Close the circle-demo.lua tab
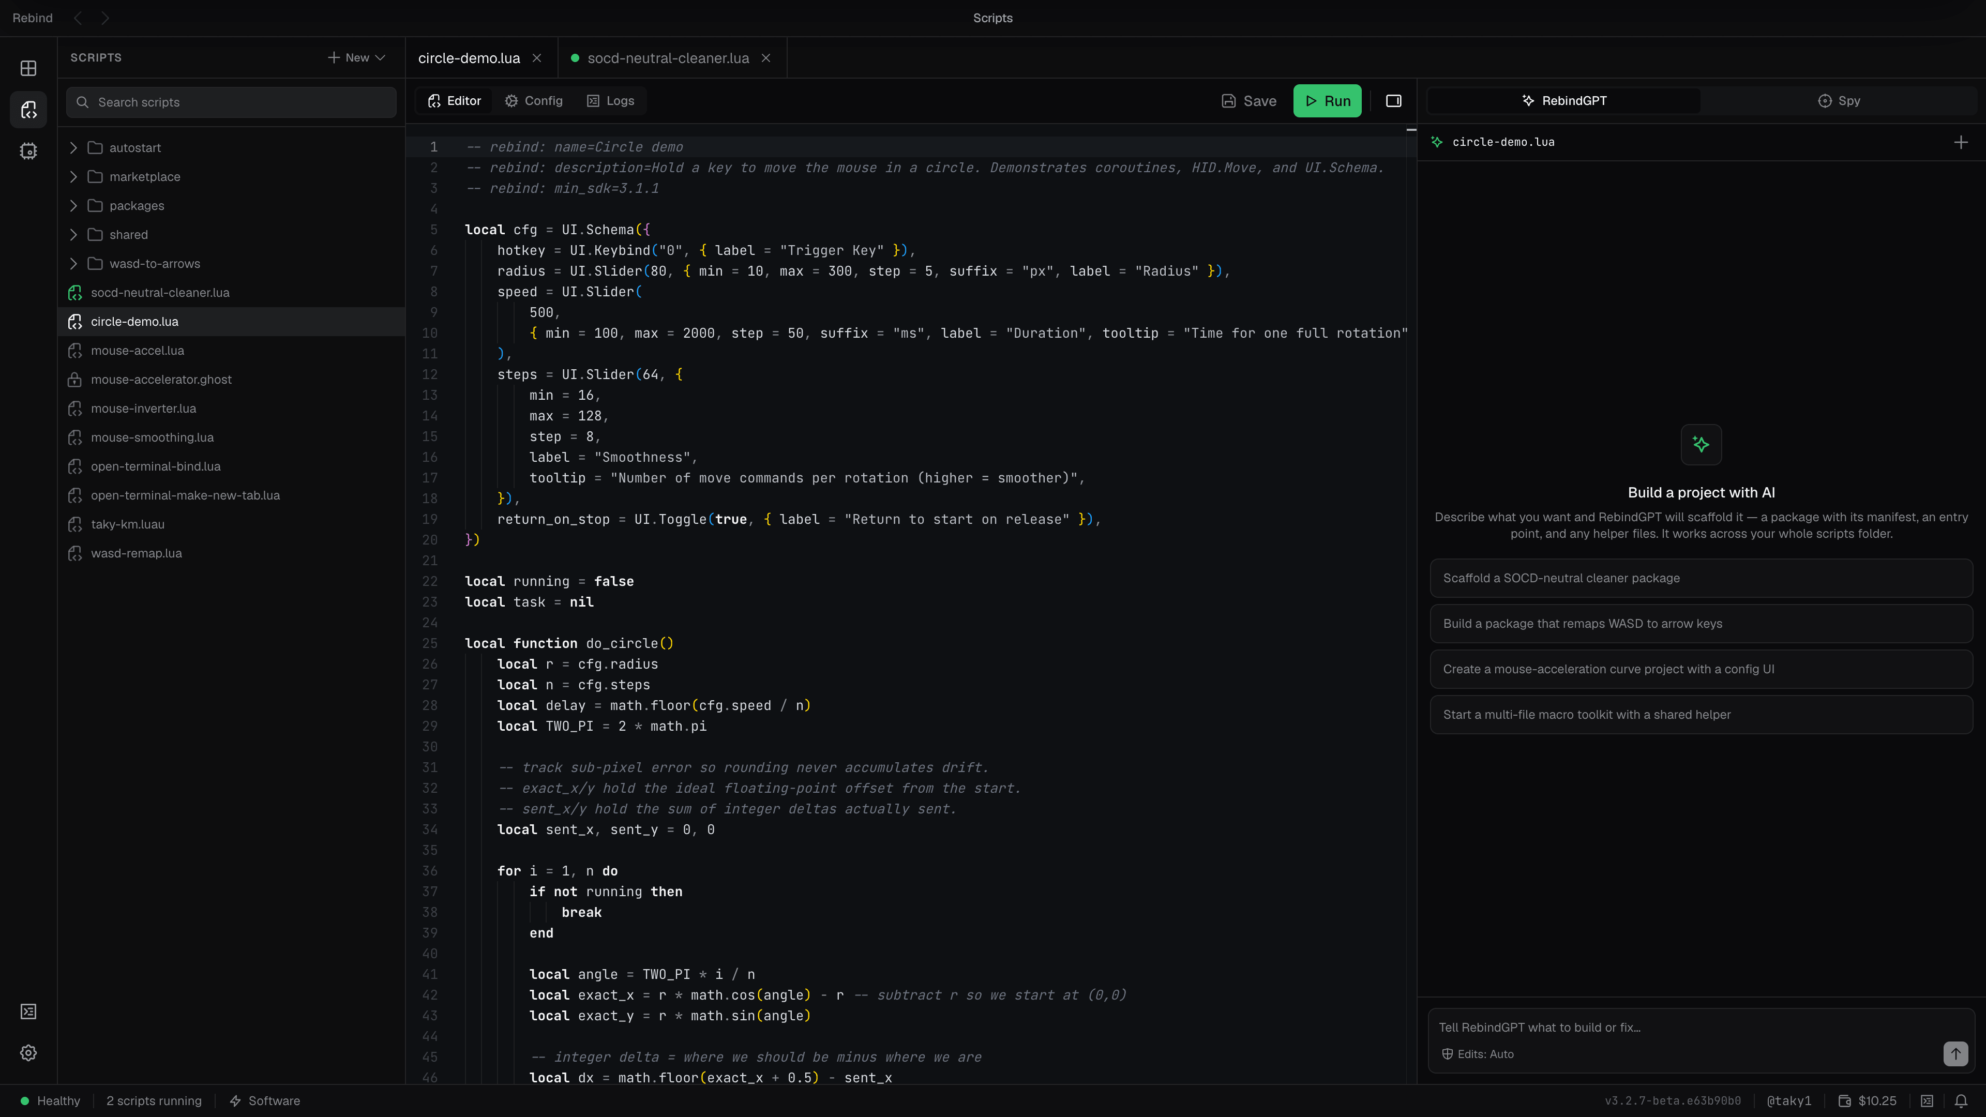 tap(537, 58)
